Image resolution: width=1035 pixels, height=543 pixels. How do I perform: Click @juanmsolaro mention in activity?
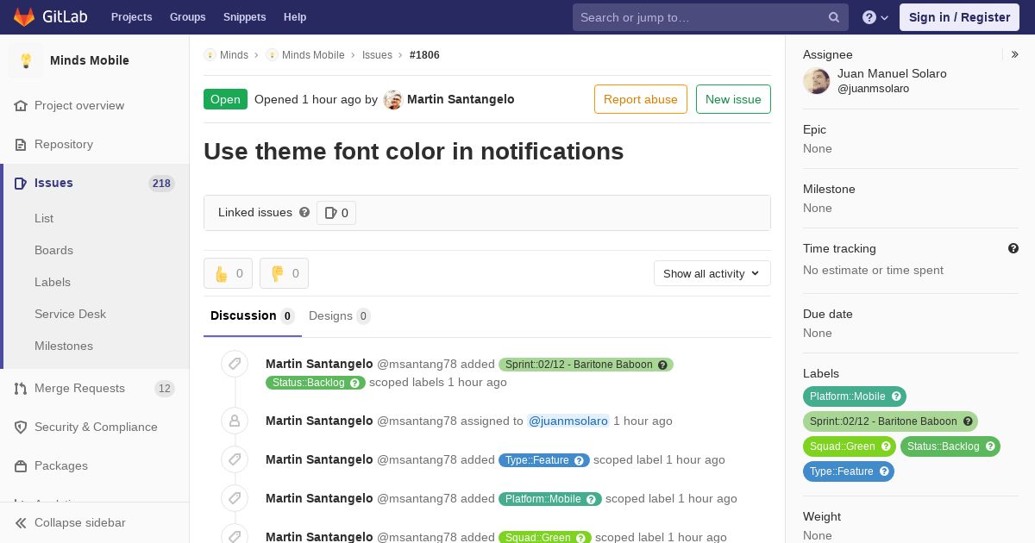568,421
